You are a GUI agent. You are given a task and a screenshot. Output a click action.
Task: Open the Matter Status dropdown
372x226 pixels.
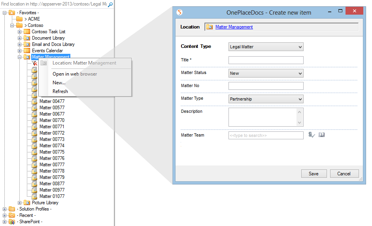click(x=266, y=73)
